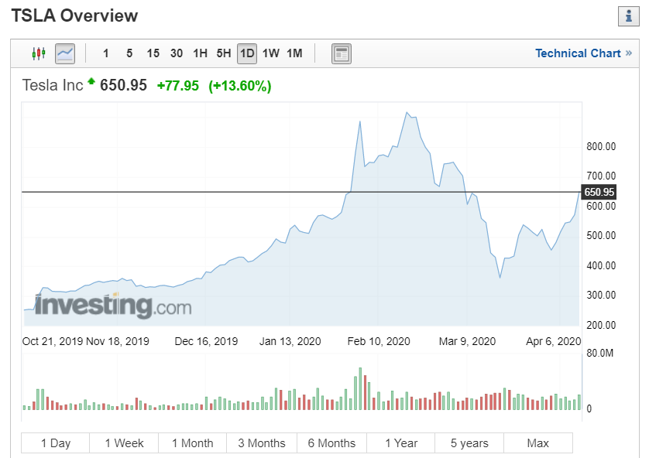The width and height of the screenshot is (649, 458).
Task: Select the 1 Year range
Action: click(x=401, y=443)
